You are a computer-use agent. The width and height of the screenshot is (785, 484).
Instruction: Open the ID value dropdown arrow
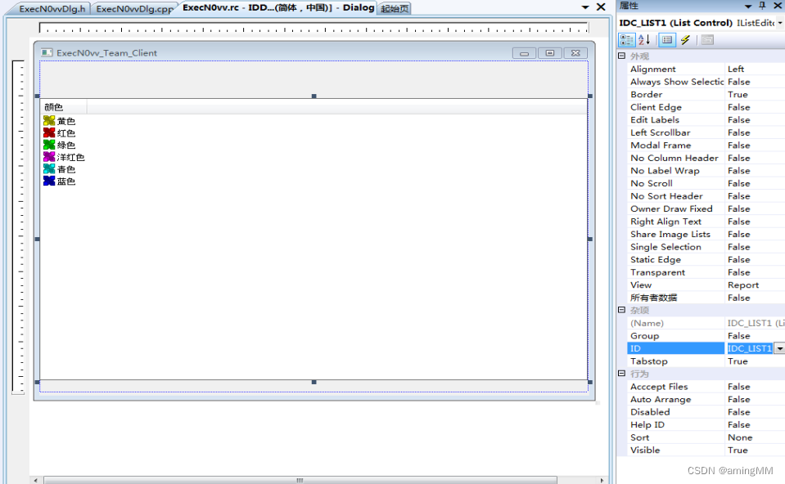780,348
